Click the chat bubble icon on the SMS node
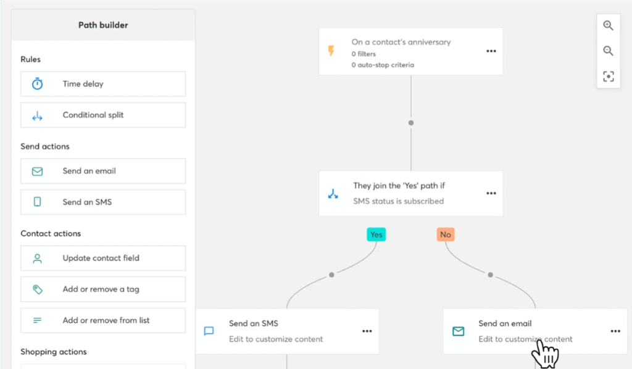The height and width of the screenshot is (369, 632). pyautogui.click(x=209, y=331)
